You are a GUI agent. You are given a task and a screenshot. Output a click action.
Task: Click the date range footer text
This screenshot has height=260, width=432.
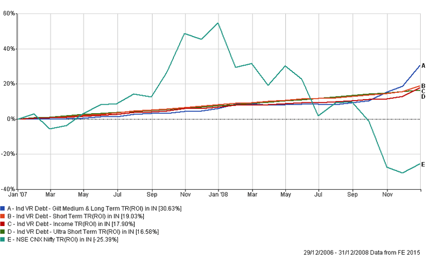click(x=362, y=252)
